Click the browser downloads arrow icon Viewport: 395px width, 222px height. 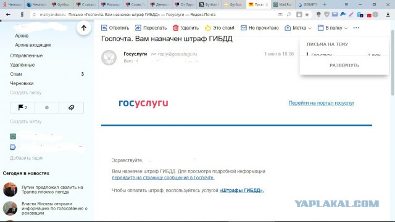[388, 15]
